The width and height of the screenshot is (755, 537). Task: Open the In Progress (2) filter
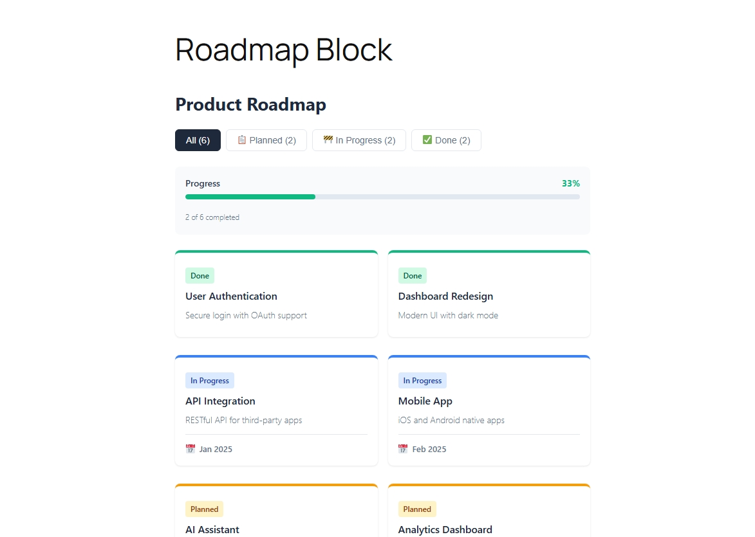(359, 140)
